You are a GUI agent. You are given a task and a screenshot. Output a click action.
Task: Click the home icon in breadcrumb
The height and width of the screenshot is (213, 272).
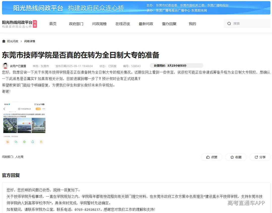click(4, 41)
